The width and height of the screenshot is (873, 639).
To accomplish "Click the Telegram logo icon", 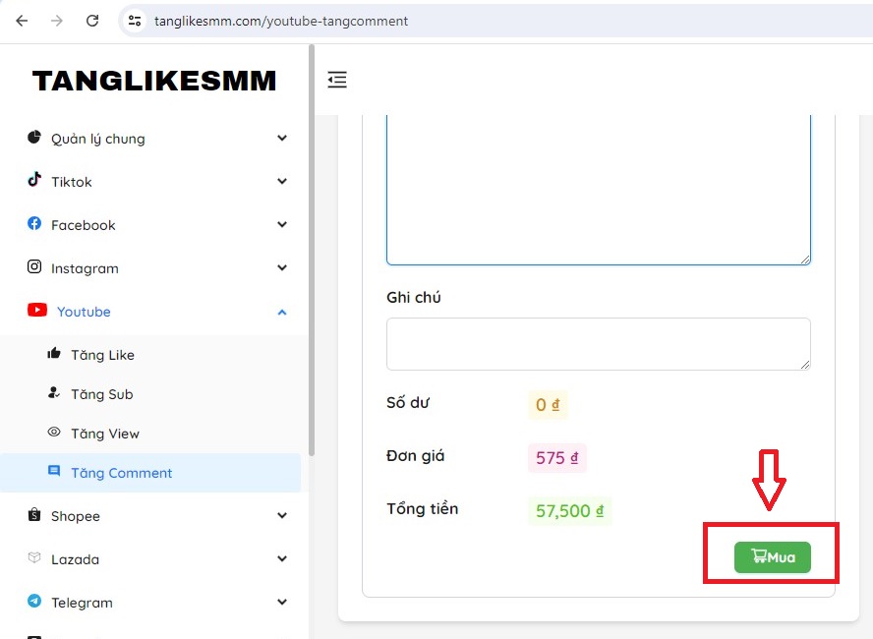I will pos(34,601).
